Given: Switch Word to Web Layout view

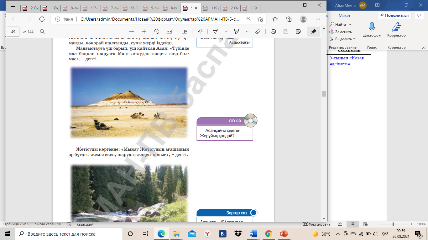Looking at the screenshot, I should tap(365, 224).
